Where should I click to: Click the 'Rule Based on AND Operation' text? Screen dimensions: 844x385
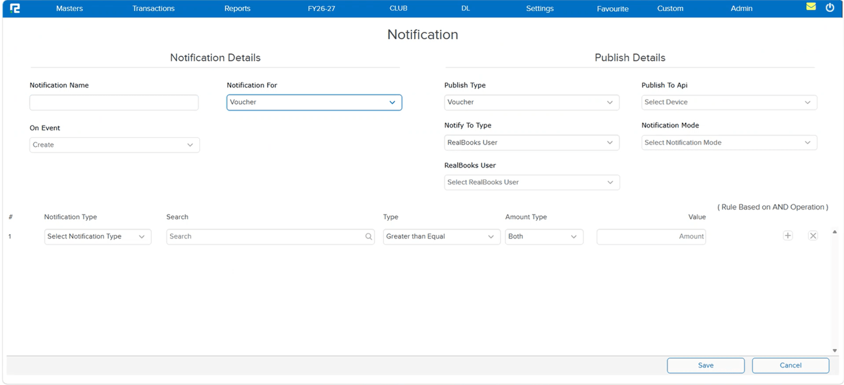point(773,207)
